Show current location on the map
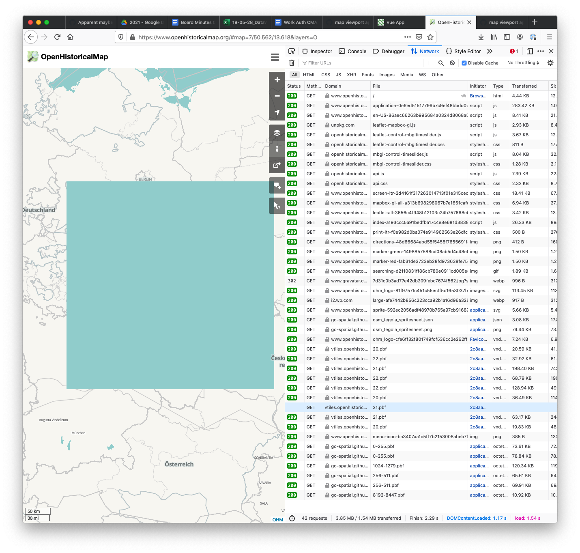Viewport: 580px width, 553px height. coord(277,113)
